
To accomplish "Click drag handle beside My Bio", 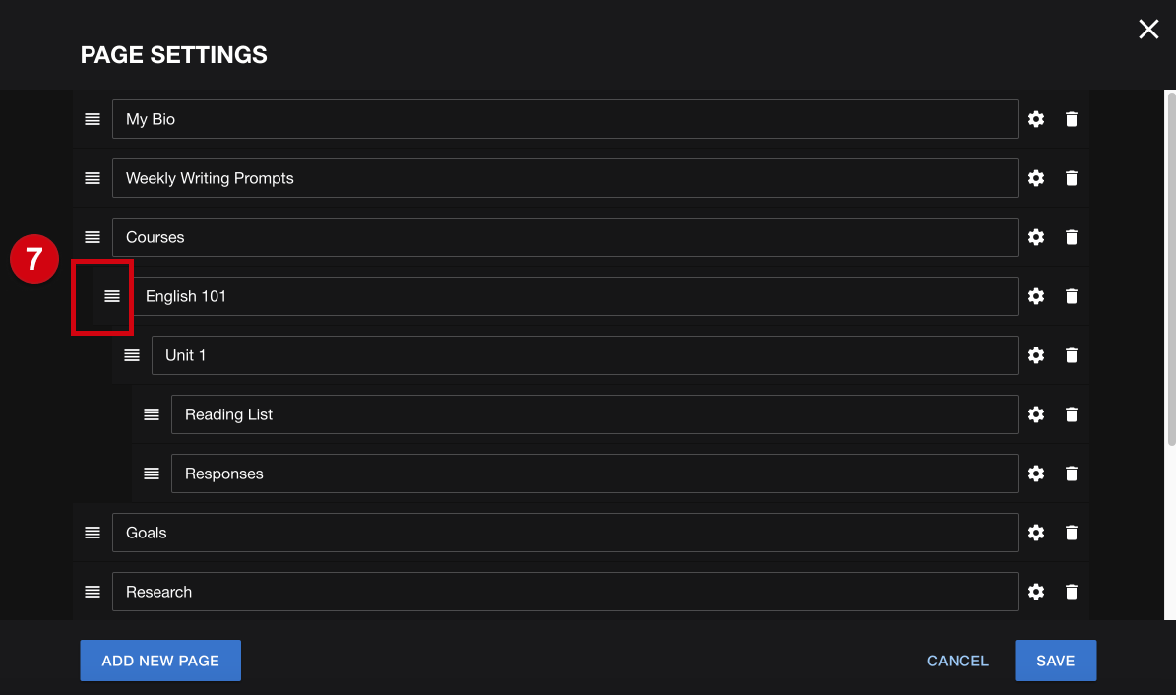I will (93, 119).
